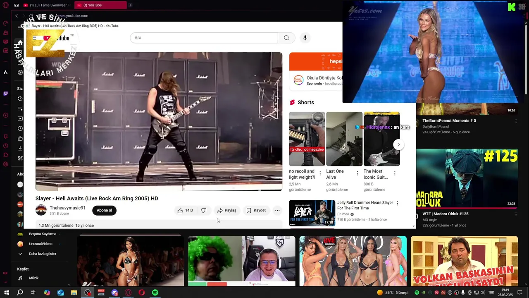Open Liked videos thumbs-up sidebar icon
529x298 pixels.
click(x=20, y=138)
